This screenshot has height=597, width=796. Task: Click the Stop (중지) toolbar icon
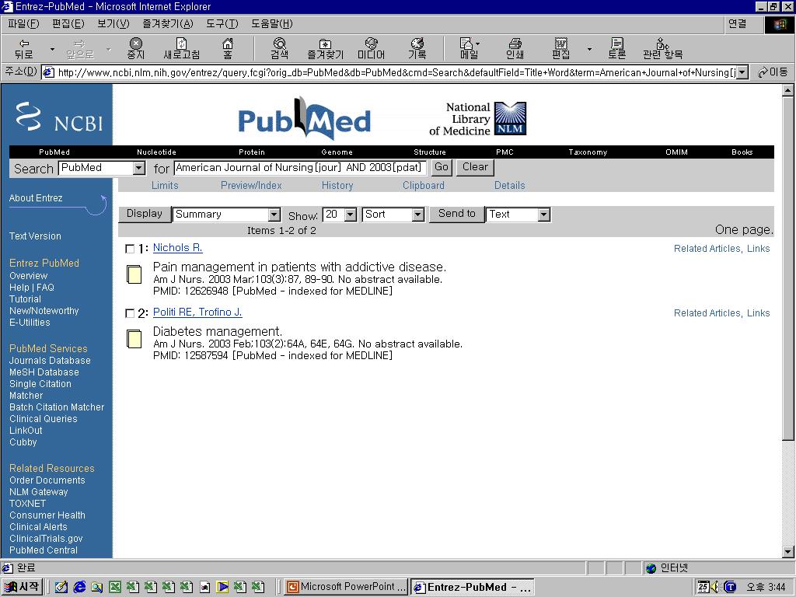pos(135,49)
